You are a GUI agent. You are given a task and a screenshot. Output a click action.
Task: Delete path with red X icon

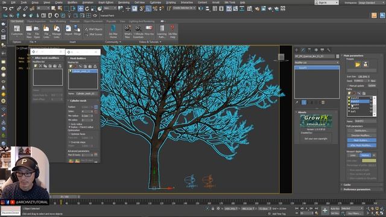point(354,93)
